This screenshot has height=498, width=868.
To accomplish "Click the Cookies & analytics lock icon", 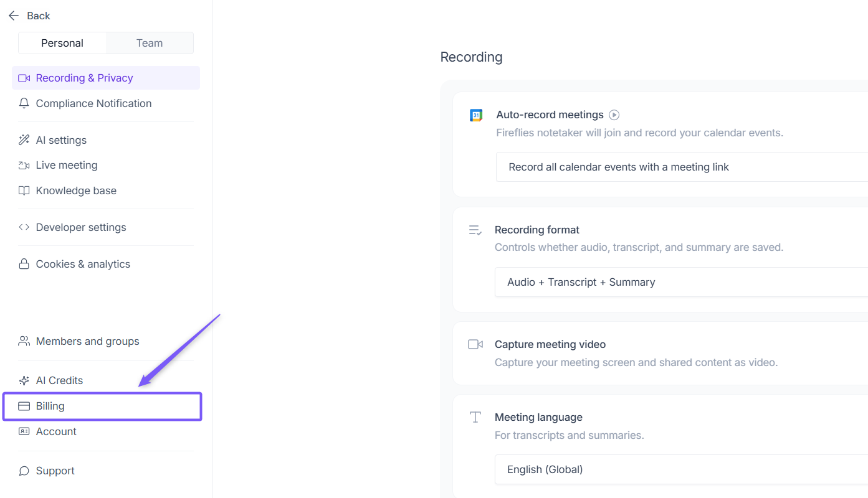I will point(24,264).
